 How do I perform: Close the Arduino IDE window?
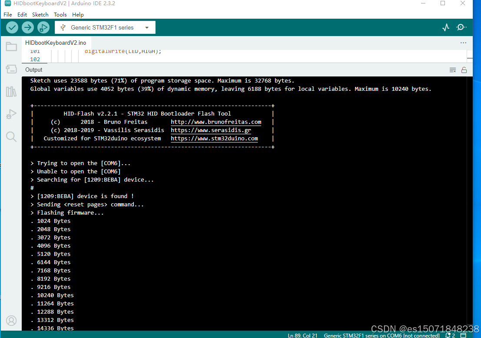(463, 3)
